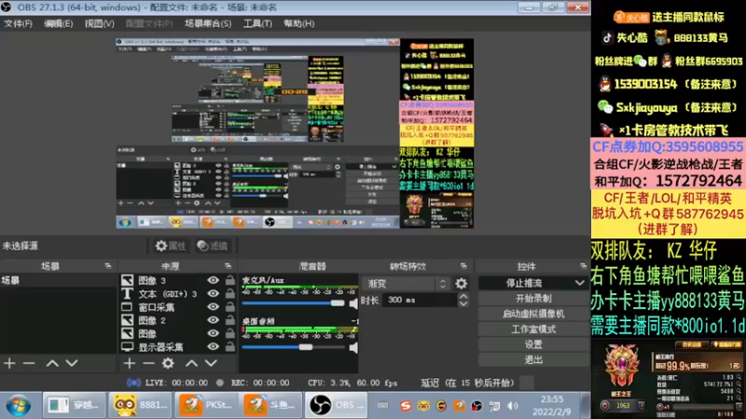Hide the 图像 2 source
746x419 pixels.
point(213,320)
